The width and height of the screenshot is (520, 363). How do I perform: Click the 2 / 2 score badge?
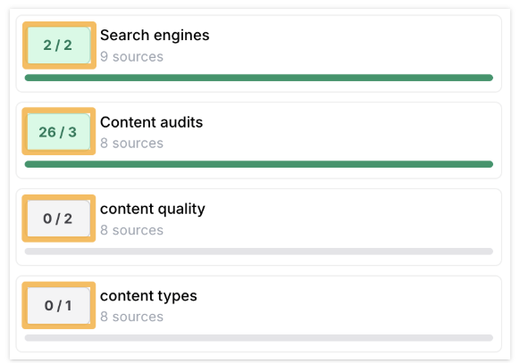point(59,45)
